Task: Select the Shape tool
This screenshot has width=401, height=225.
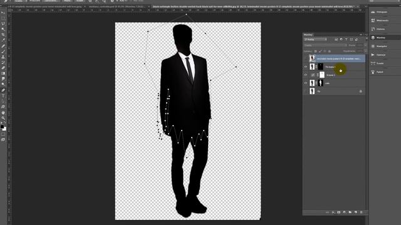Action: [x=3, y=107]
